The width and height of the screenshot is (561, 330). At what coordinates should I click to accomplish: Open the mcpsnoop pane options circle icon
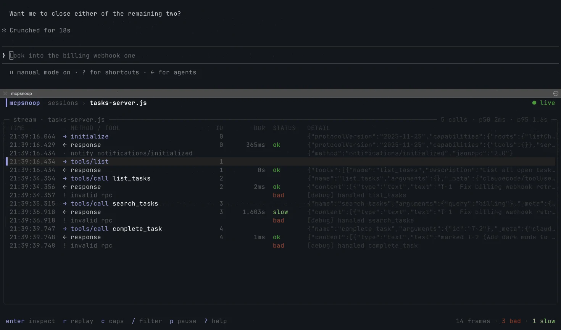[556, 93]
